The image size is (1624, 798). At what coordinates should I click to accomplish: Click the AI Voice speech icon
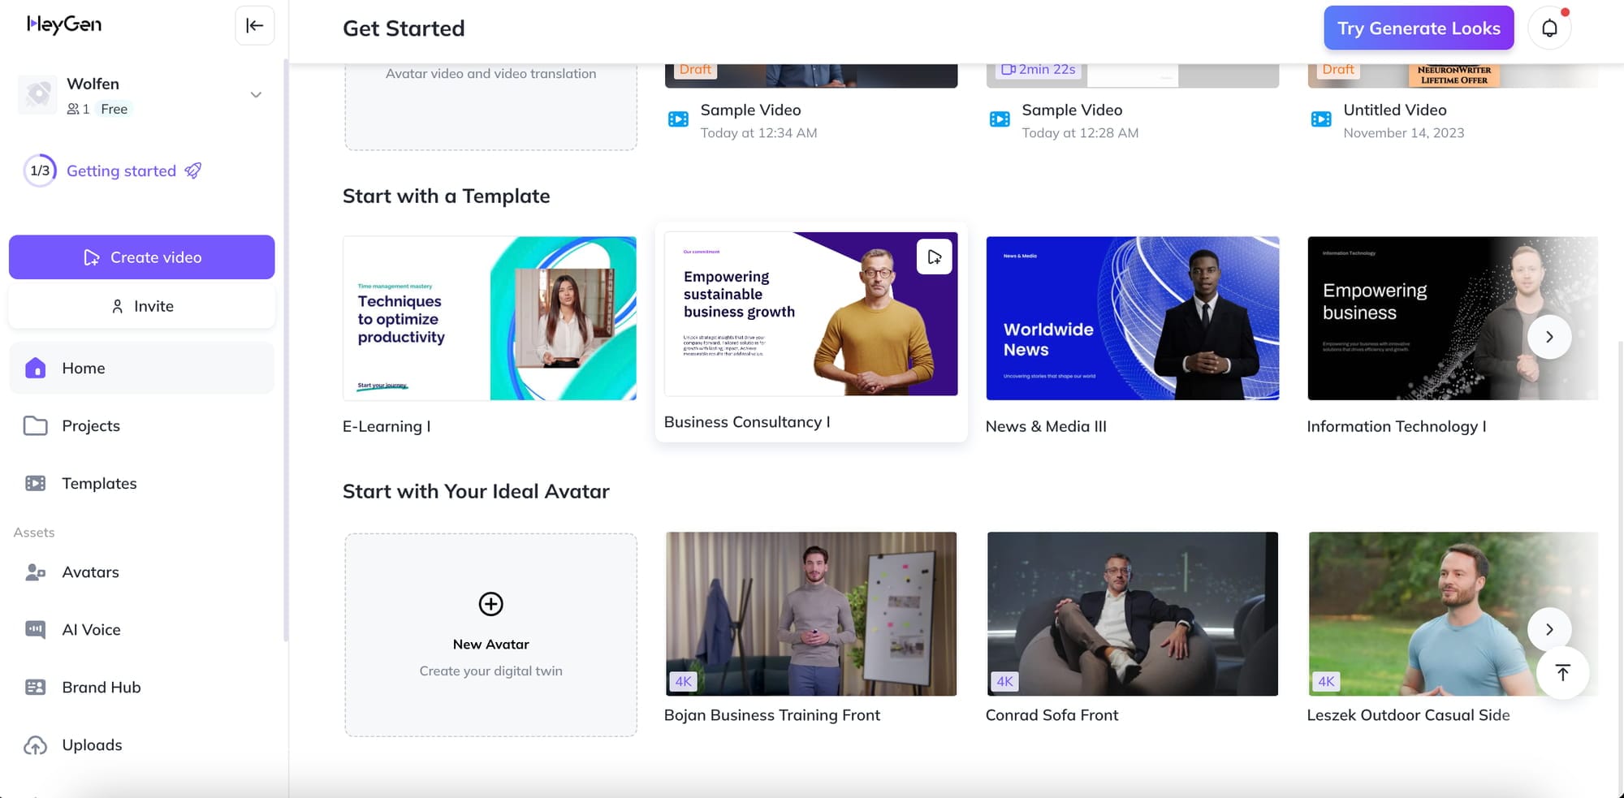coord(35,630)
